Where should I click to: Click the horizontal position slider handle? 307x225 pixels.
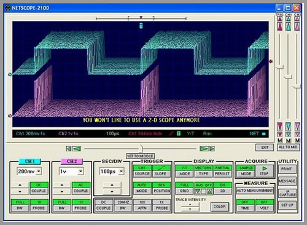(141, 148)
